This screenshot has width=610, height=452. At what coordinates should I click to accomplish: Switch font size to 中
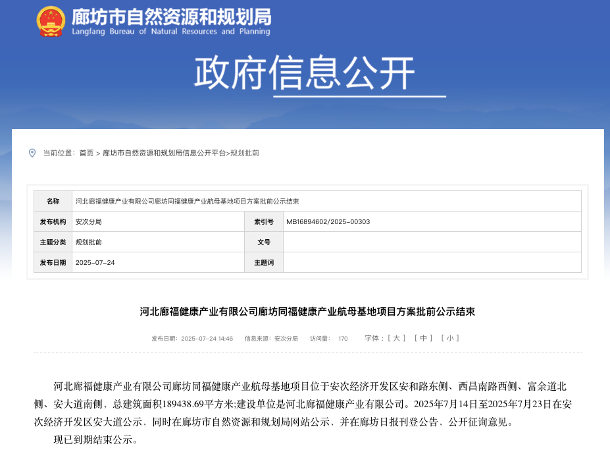coord(422,338)
